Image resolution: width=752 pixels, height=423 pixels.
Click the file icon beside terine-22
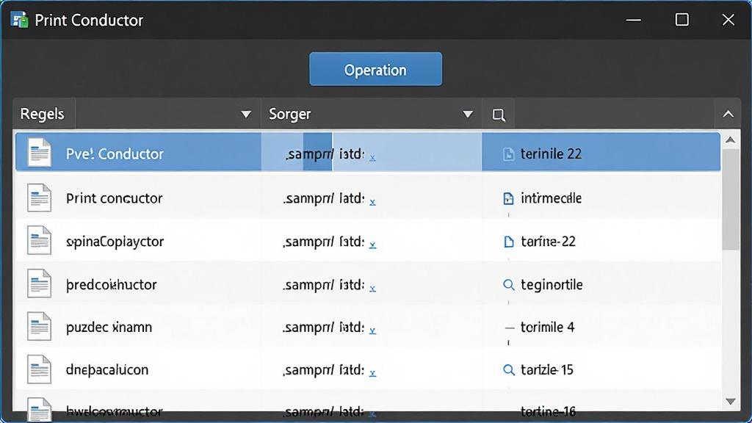tap(508, 242)
